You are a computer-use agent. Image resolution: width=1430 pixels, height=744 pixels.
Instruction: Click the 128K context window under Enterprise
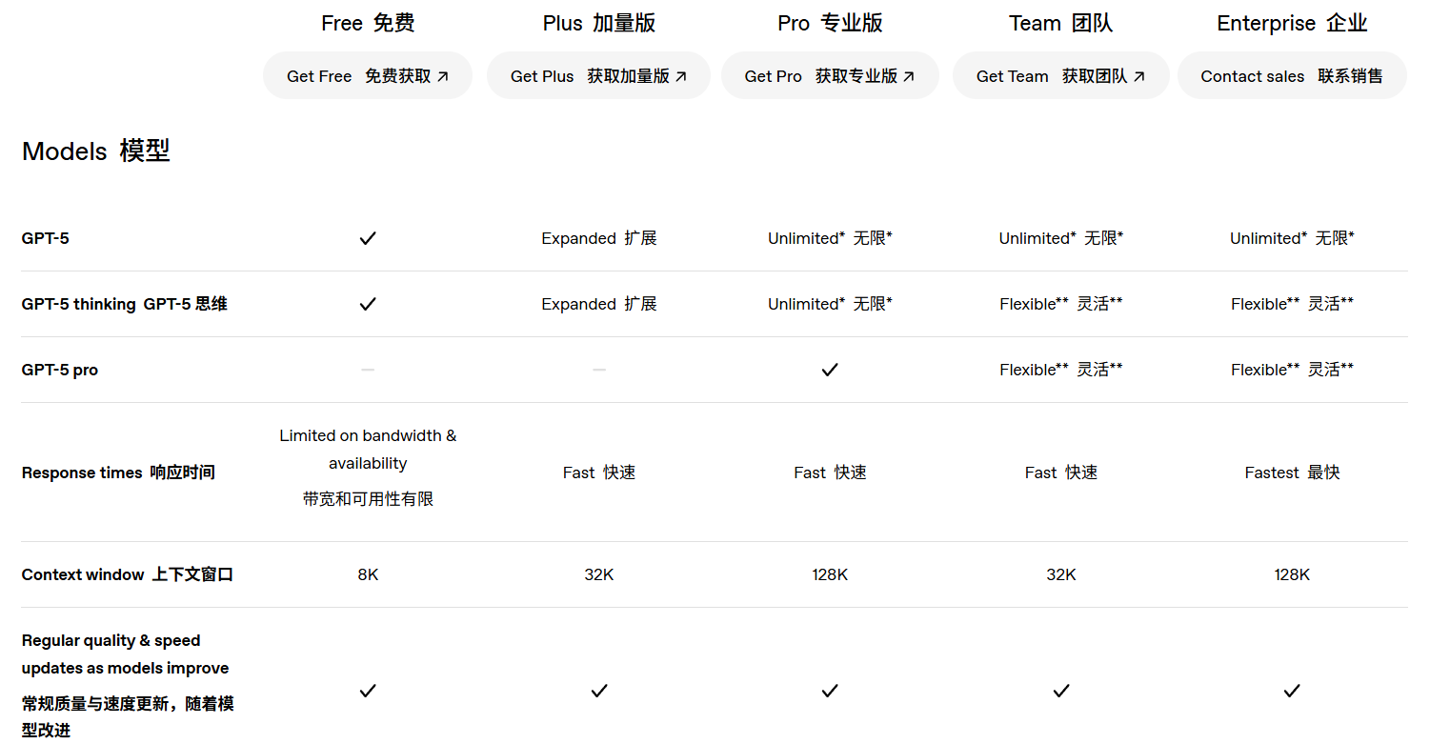point(1292,575)
